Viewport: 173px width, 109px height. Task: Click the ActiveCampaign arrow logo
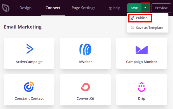[30, 49]
